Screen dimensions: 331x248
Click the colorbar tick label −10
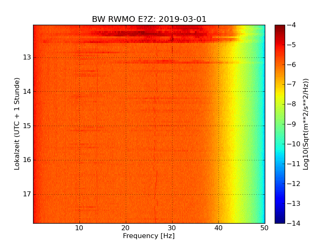pyautogui.click(x=294, y=144)
